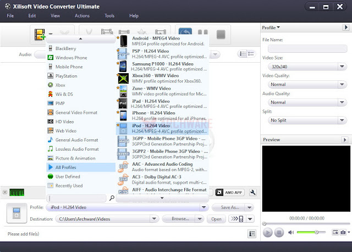Open the Save As dropdown arrow
This screenshot has width=352, height=252.
[249, 207]
